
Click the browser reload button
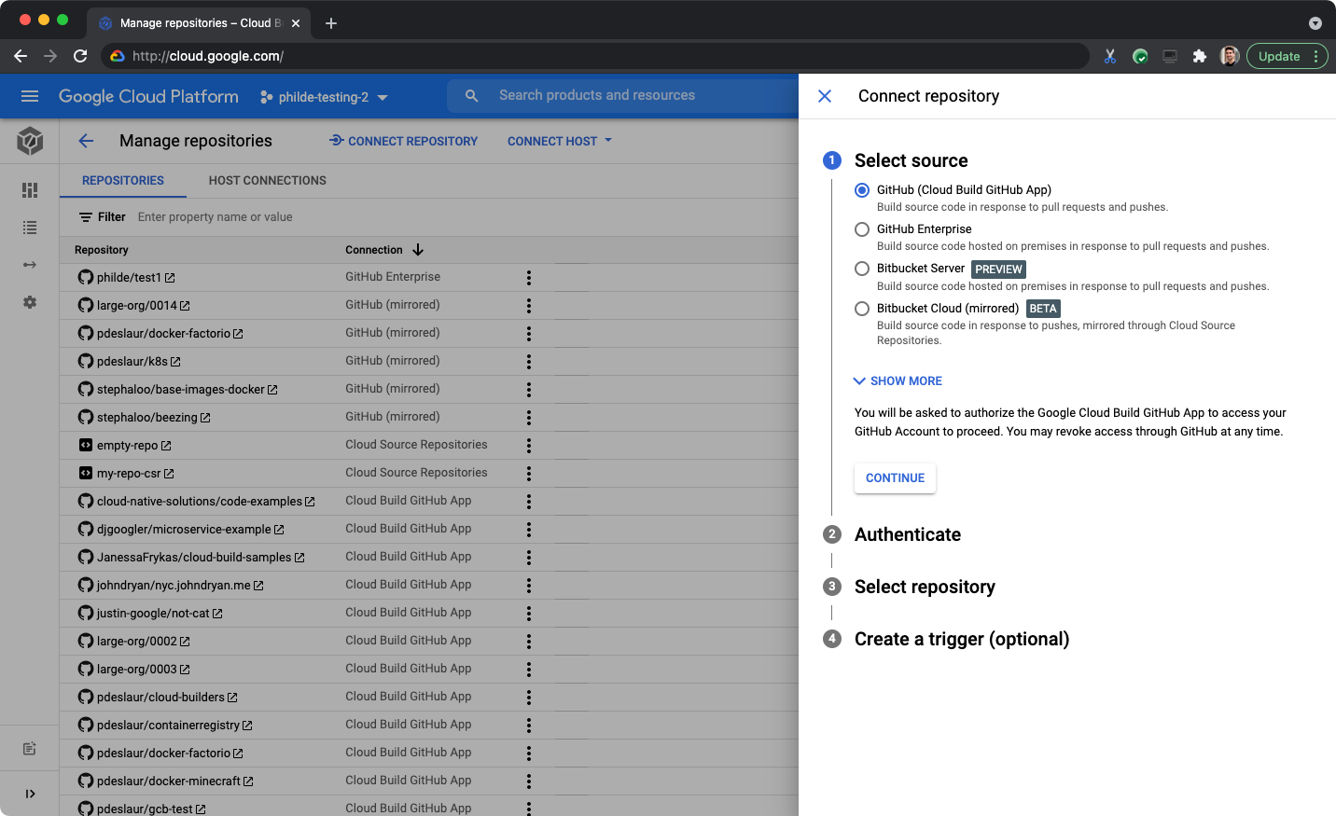(80, 56)
